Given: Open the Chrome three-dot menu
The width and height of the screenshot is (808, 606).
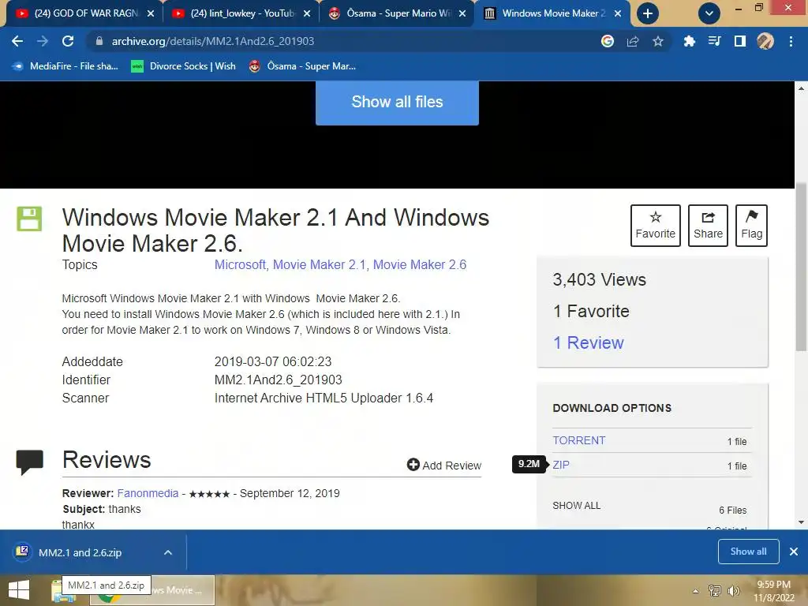Looking at the screenshot, I should coord(791,41).
